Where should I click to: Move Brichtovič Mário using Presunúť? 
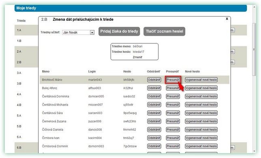click(173, 80)
